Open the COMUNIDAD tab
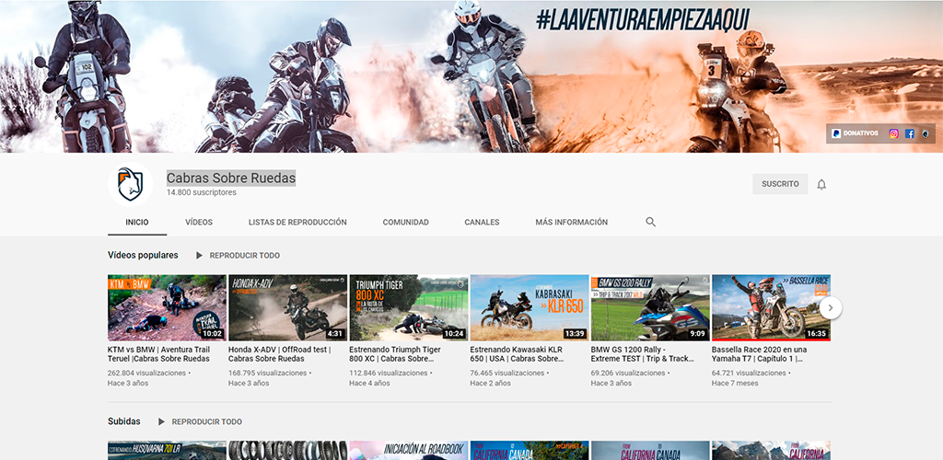Image resolution: width=943 pixels, height=460 pixels. 405,223
